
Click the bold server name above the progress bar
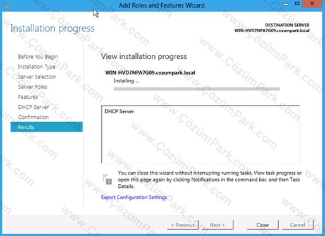pos(150,73)
